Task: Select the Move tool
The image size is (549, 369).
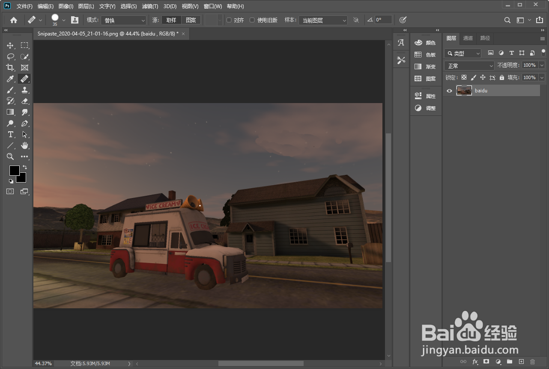Action: coord(10,45)
